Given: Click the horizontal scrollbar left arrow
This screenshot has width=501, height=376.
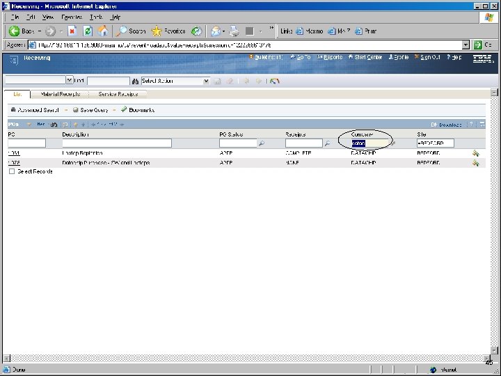Looking at the screenshot, I should (x=7, y=358).
